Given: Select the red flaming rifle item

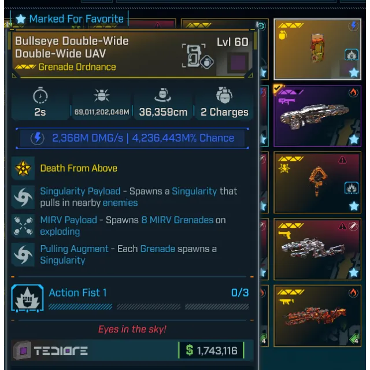Looking at the screenshot, I should pos(317,316).
